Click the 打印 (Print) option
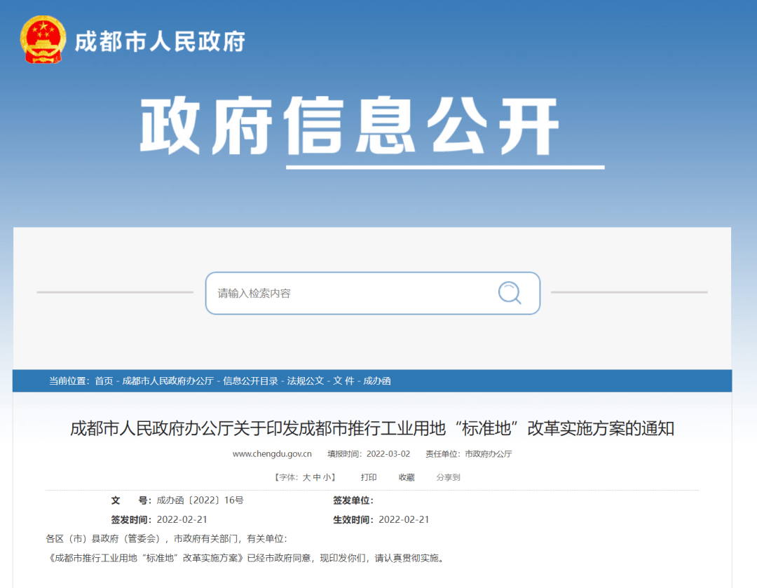 click(368, 477)
